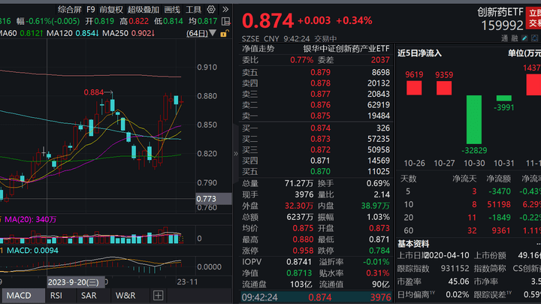Open 综合屏 view

(x=70, y=10)
